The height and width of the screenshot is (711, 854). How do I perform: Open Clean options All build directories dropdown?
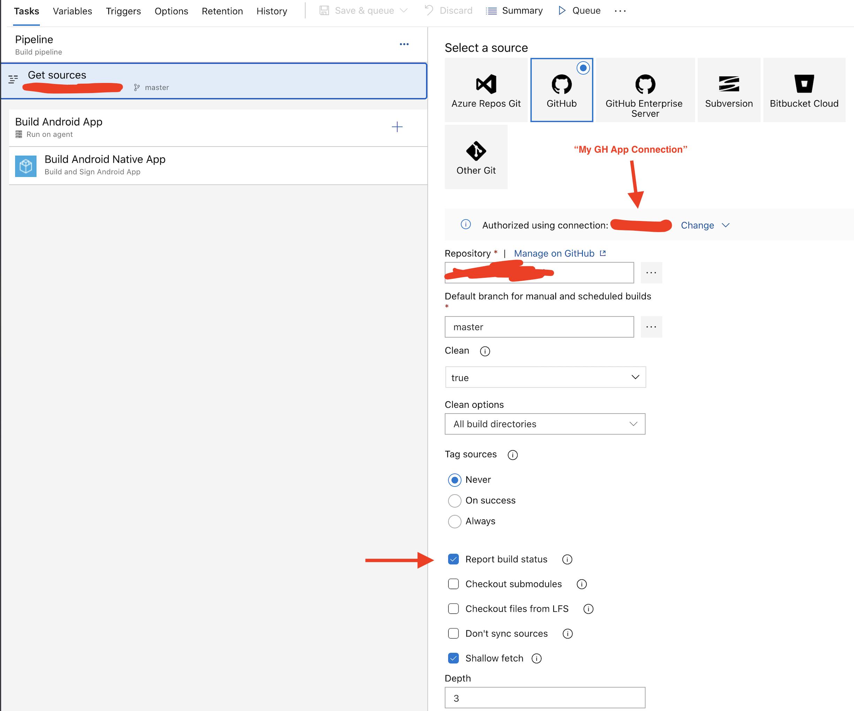[x=544, y=424]
